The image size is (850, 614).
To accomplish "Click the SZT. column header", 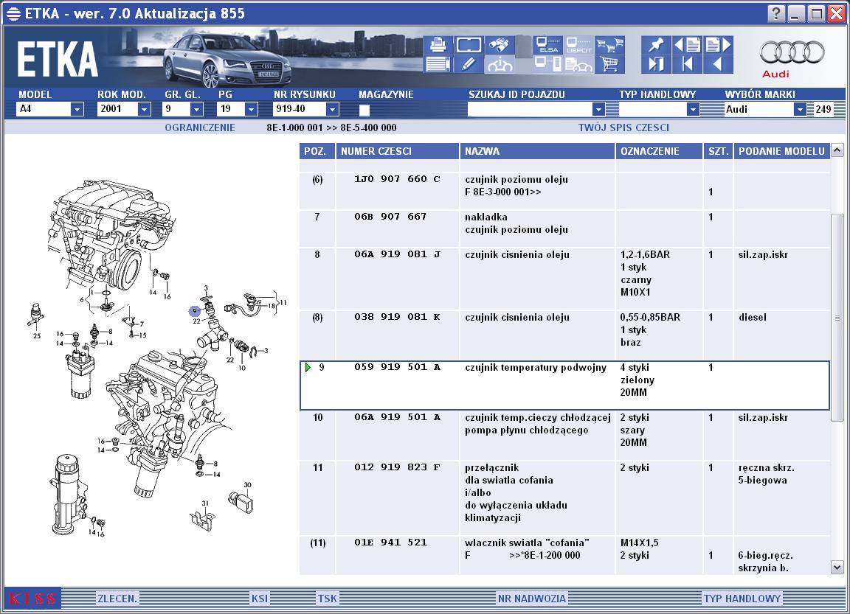I will click(718, 151).
